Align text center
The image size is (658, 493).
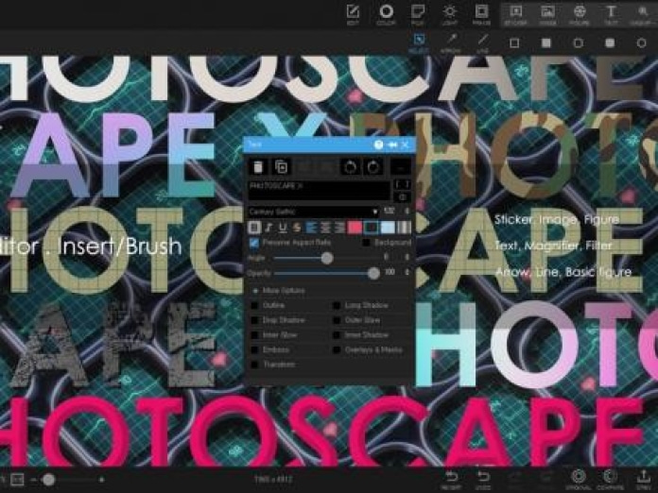coord(325,228)
